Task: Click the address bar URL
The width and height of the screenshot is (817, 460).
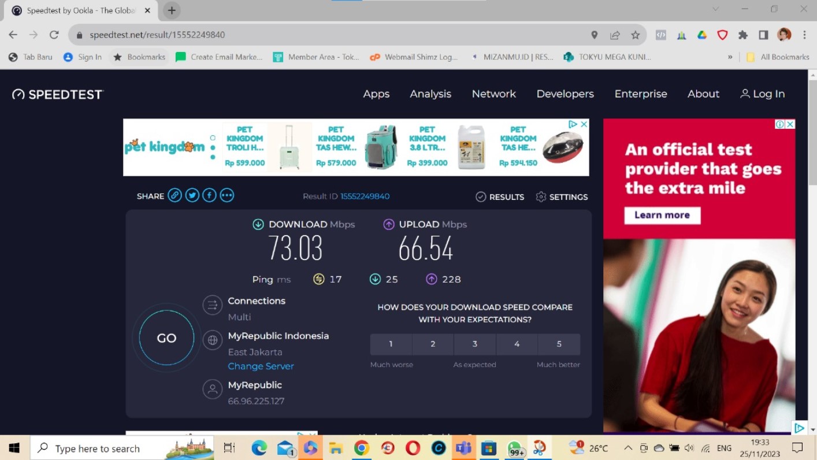Action: click(x=157, y=35)
